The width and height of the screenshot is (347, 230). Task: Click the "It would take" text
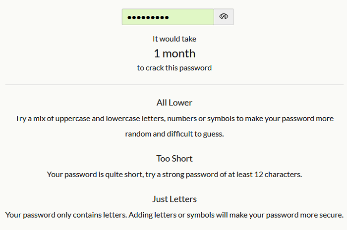tap(174, 39)
